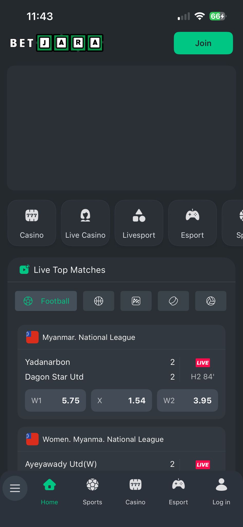Place a bet on X odds 1.54
The width and height of the screenshot is (243, 527).
(x=121, y=400)
